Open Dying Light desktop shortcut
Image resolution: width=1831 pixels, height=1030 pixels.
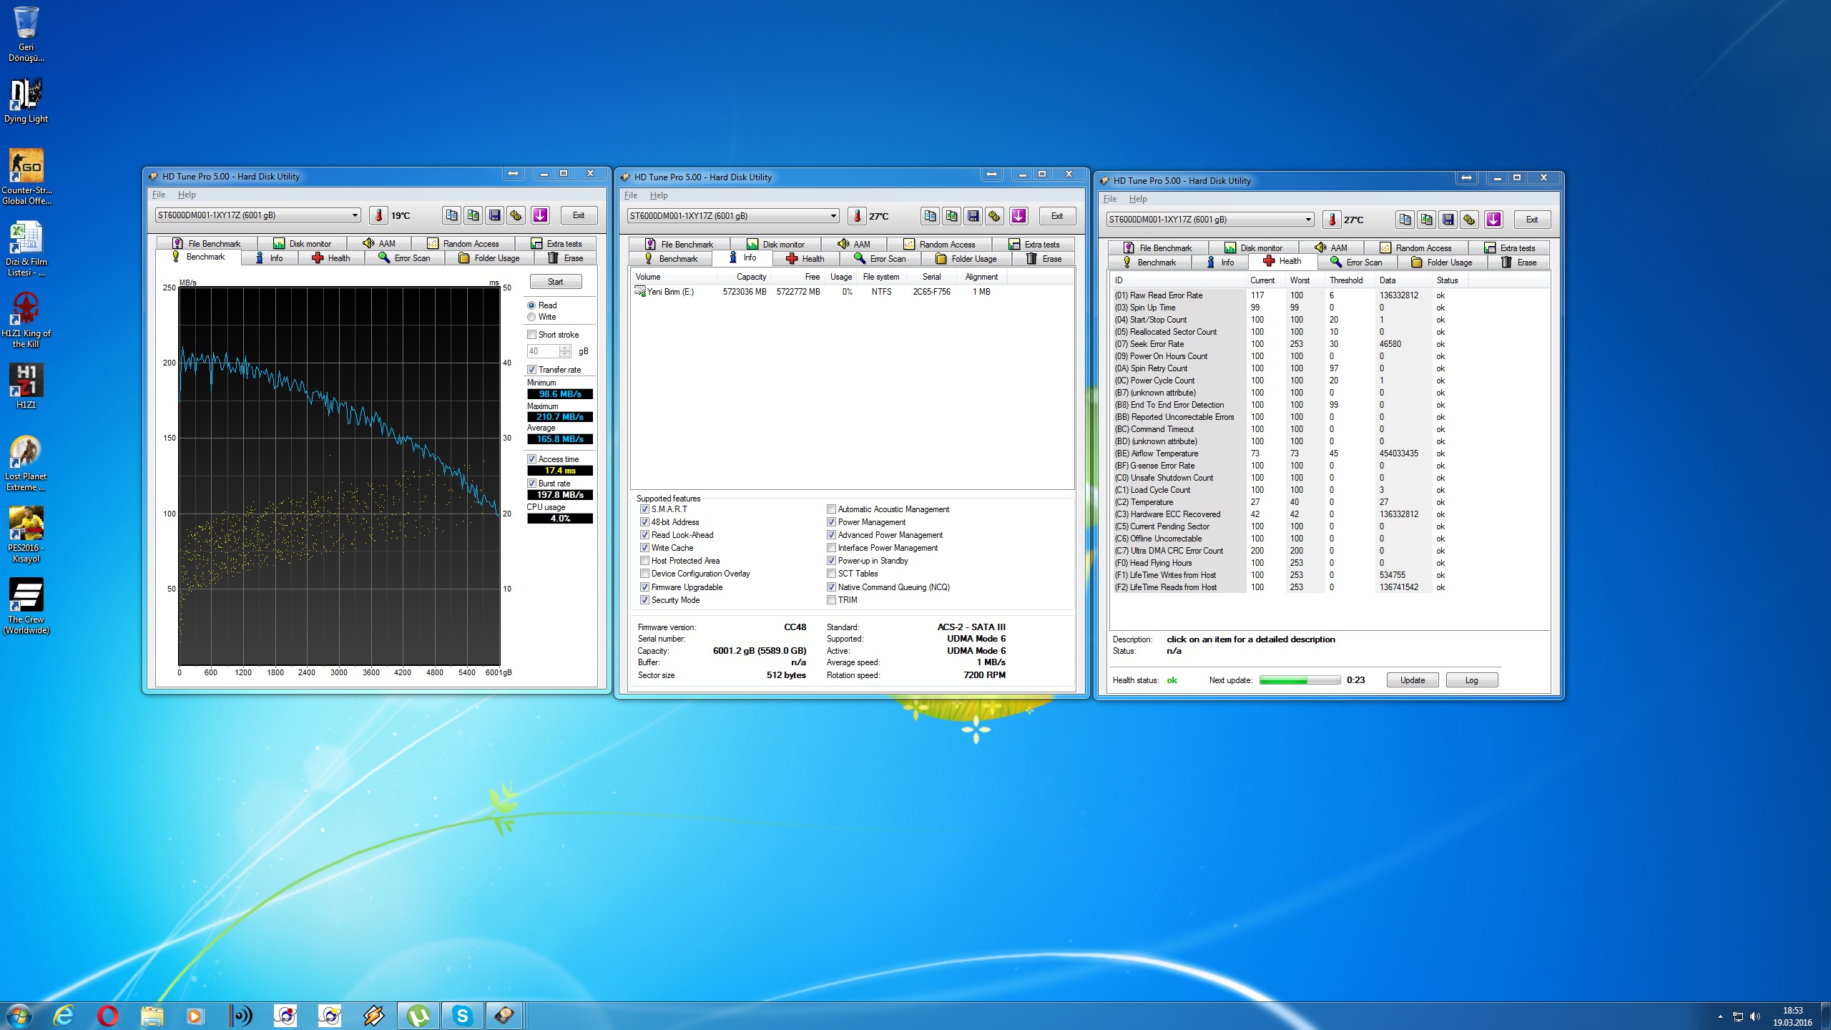(x=26, y=101)
